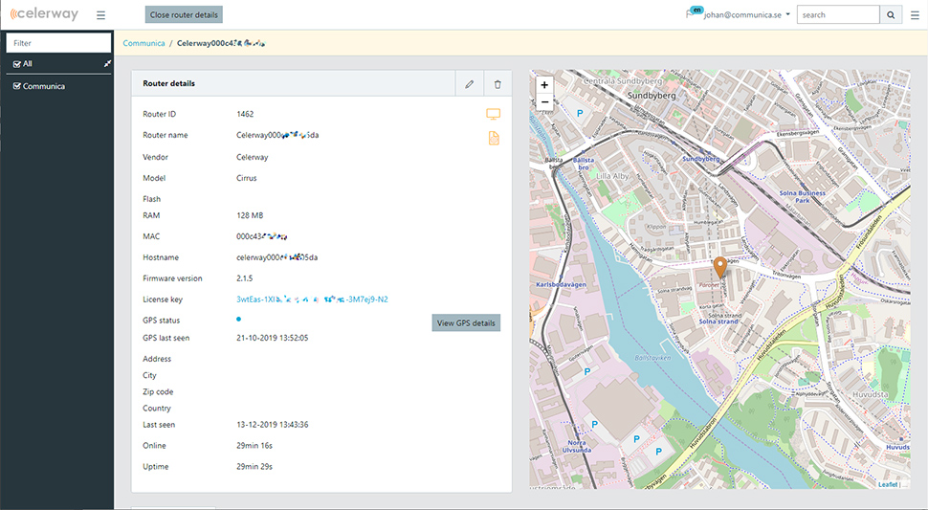Image resolution: width=928 pixels, height=510 pixels.
Task: Toggle the All checkbox
Action: tap(17, 64)
